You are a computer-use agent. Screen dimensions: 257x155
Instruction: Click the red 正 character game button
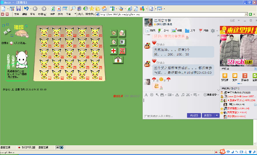[x=122, y=51]
